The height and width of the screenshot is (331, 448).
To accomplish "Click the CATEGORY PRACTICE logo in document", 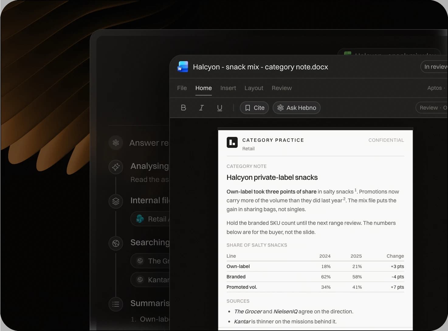I will 232,142.
